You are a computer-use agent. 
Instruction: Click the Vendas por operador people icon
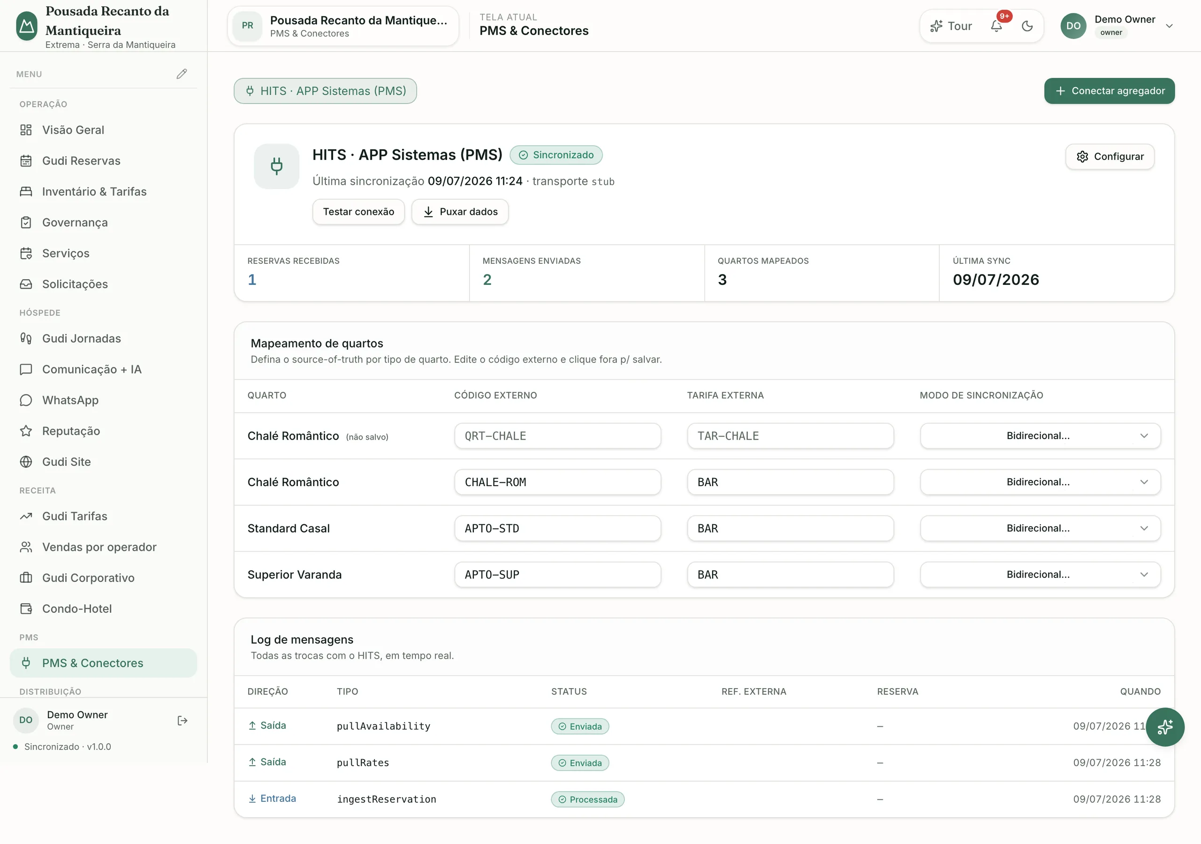[x=26, y=547]
